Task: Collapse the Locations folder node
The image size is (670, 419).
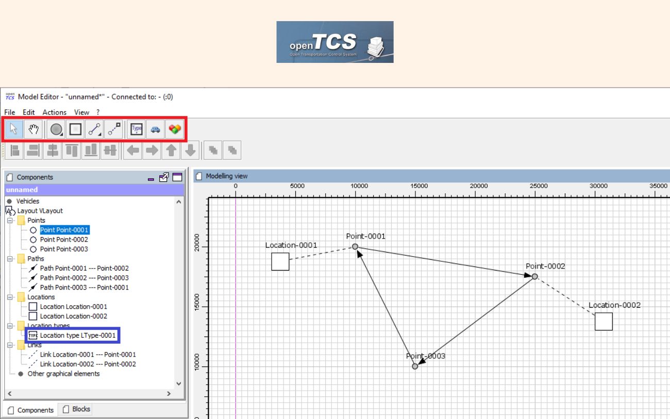Action: 10,297
